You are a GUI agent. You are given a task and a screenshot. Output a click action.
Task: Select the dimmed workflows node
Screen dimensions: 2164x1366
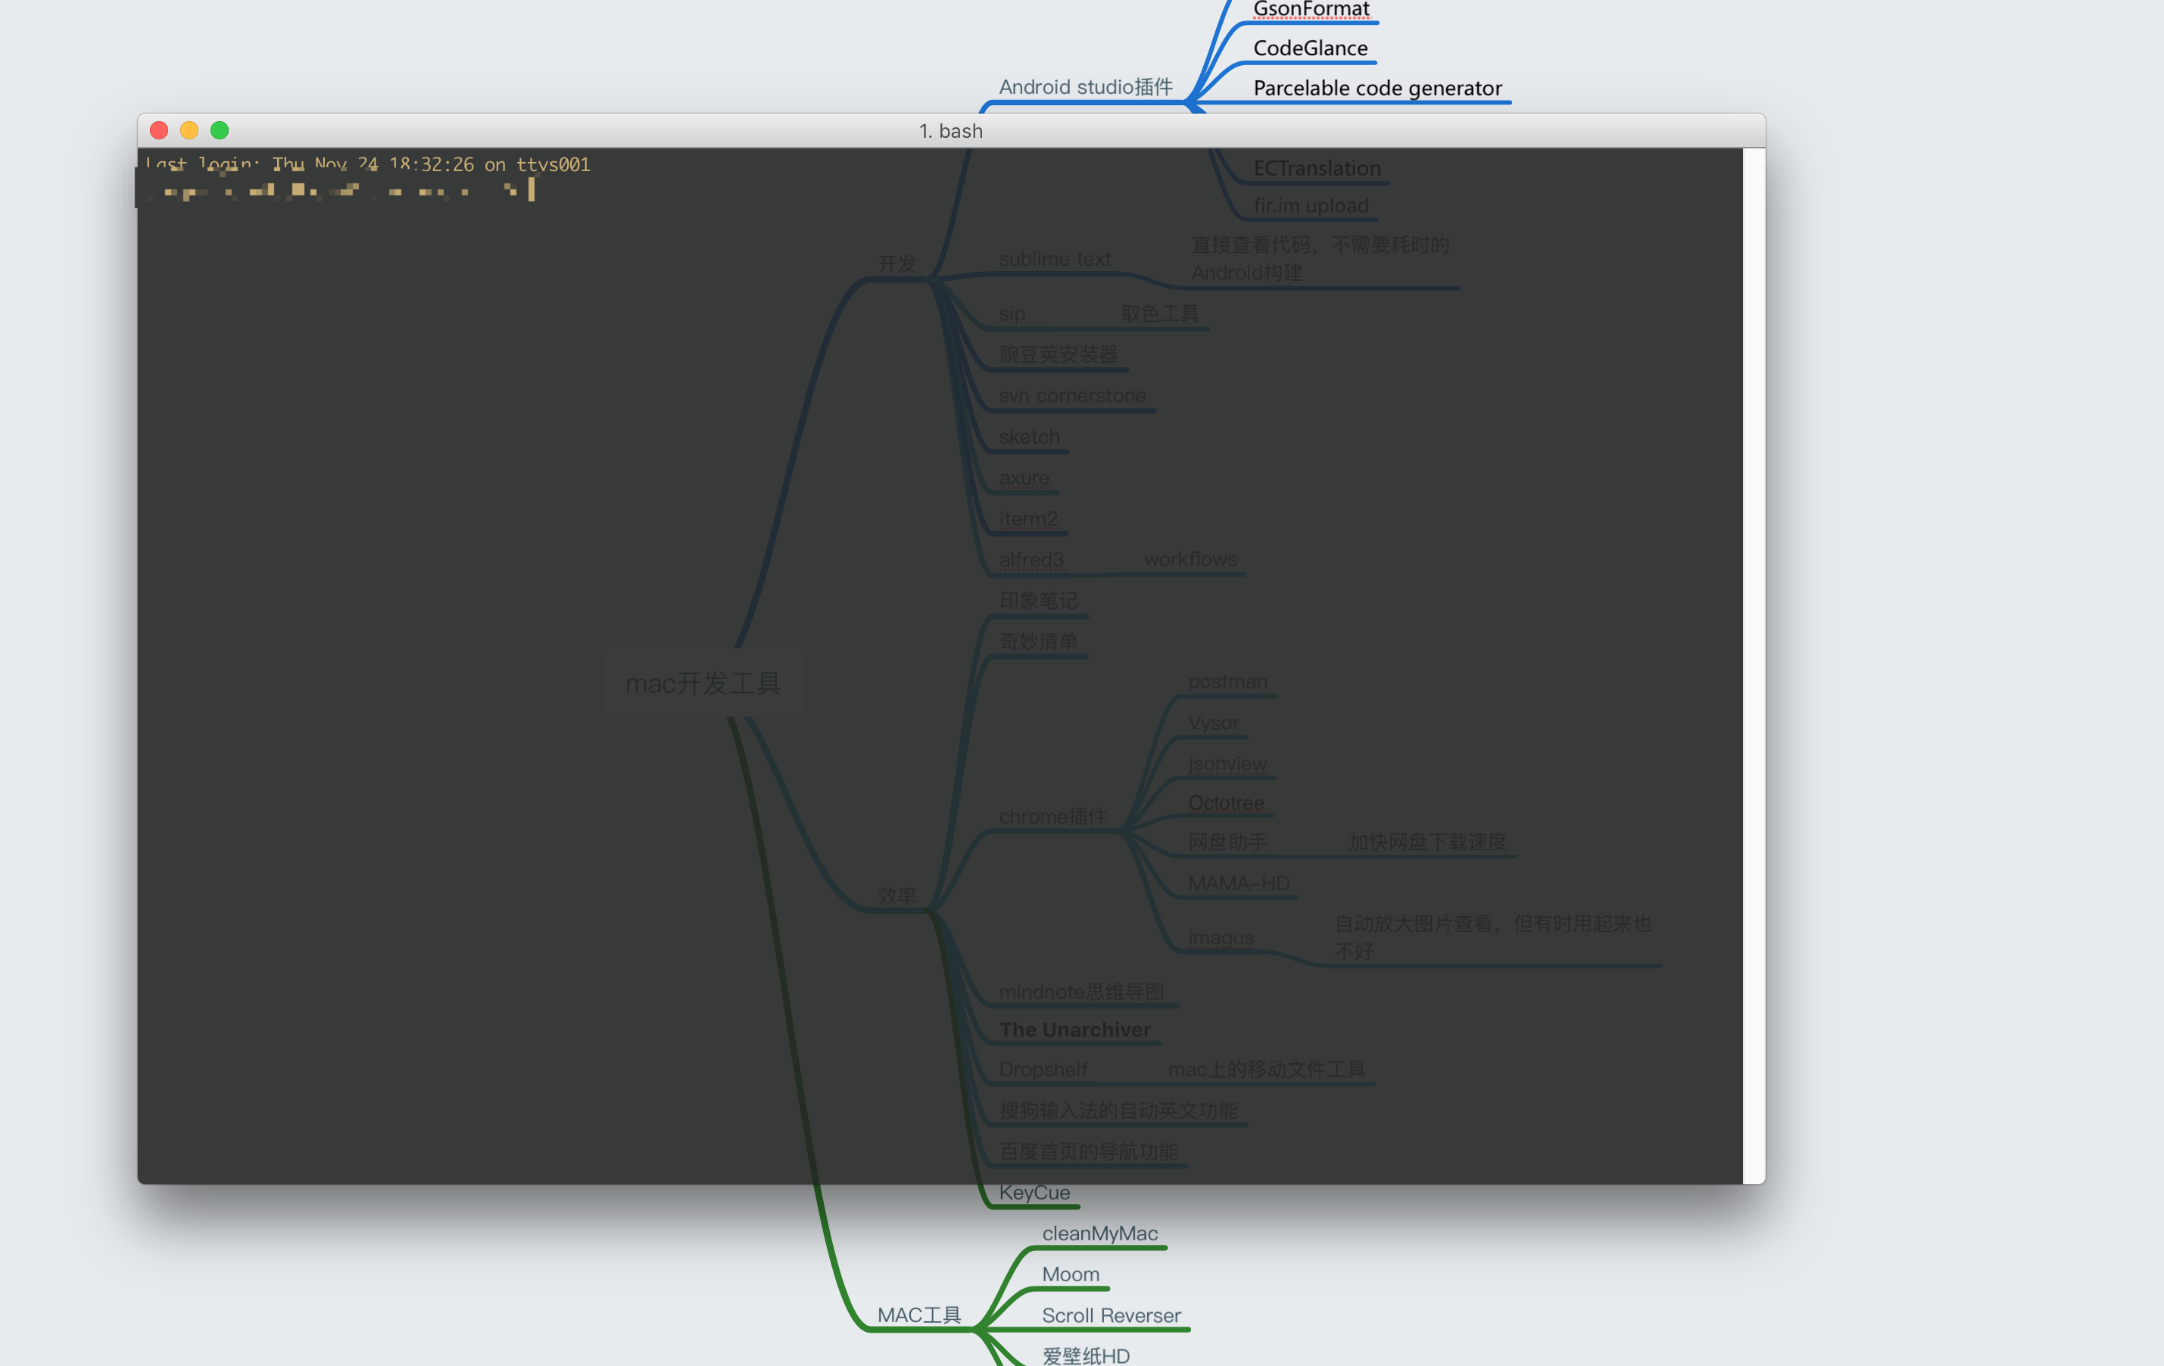1190,559
